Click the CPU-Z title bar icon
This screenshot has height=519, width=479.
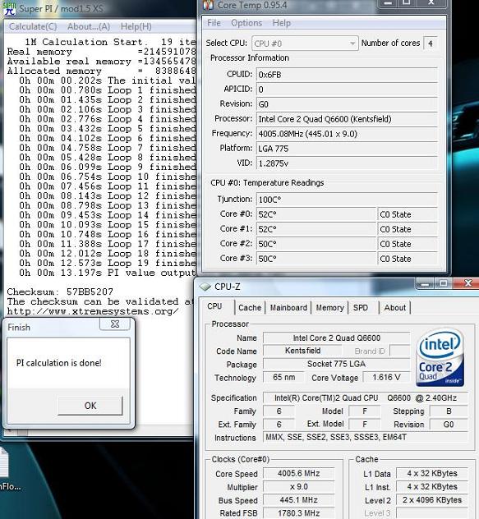pyautogui.click(x=205, y=287)
